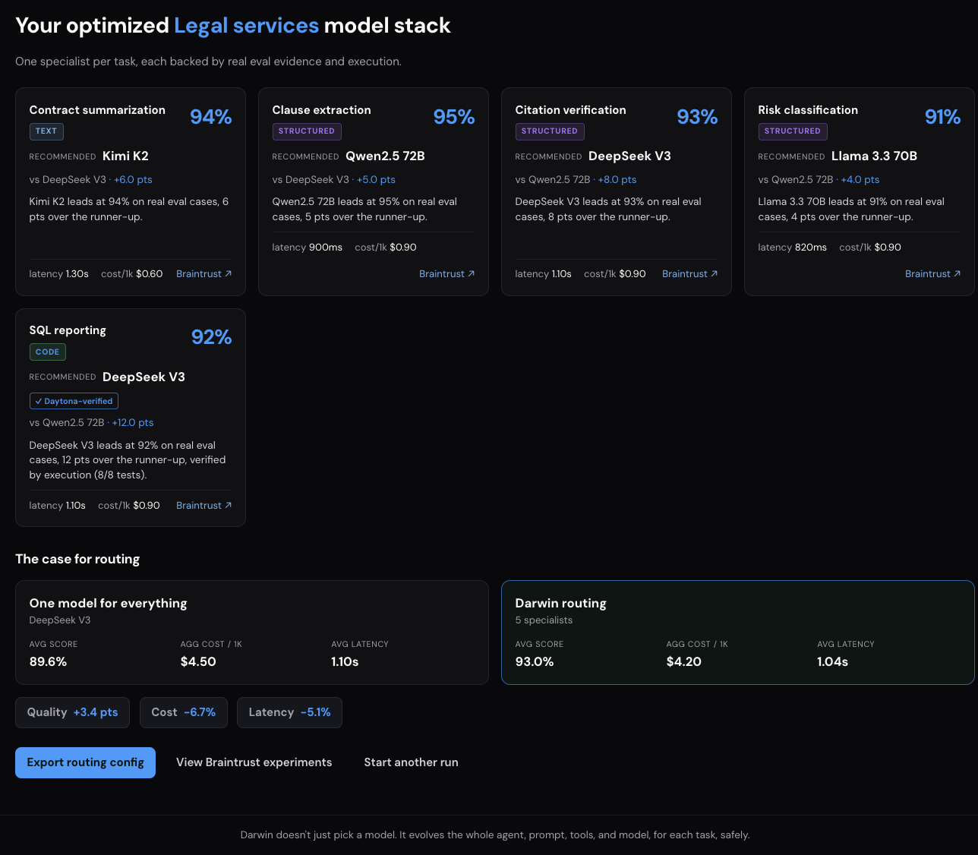Click the Citation verification card title
Screen dimensions: 978x855
coord(571,110)
